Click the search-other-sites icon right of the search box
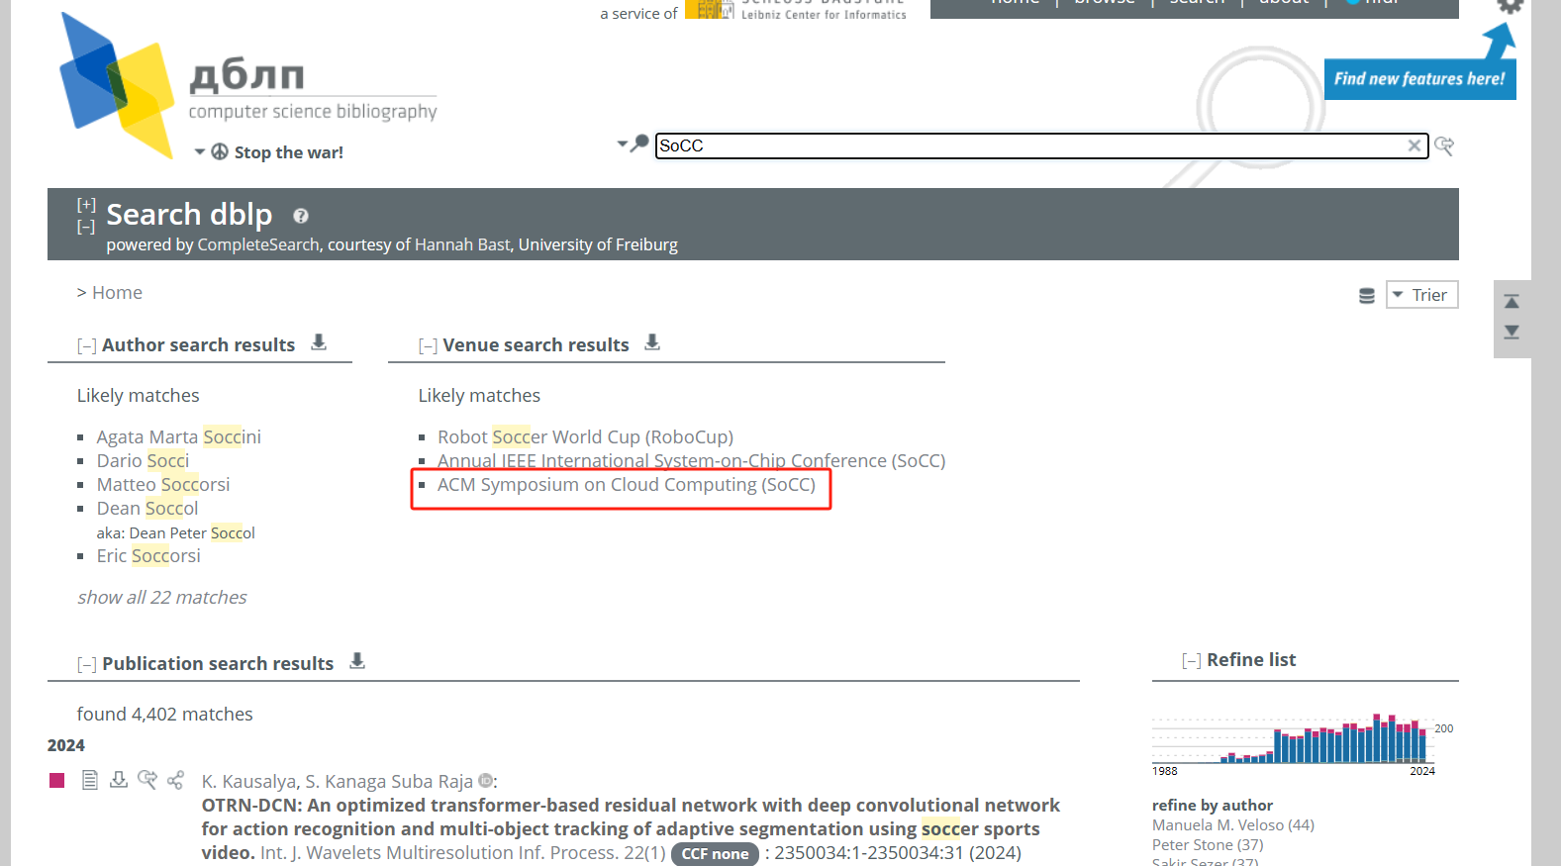The image size is (1561, 866). pyautogui.click(x=1444, y=145)
